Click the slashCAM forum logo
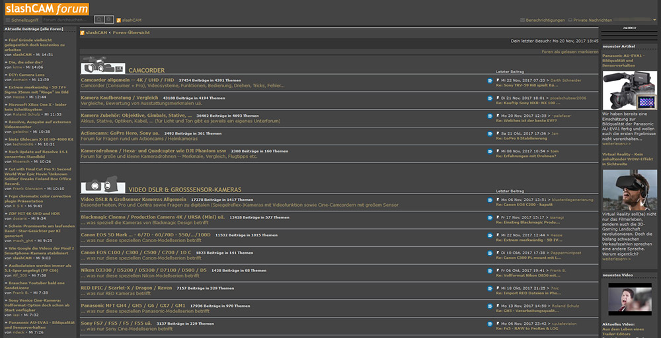 pos(47,9)
